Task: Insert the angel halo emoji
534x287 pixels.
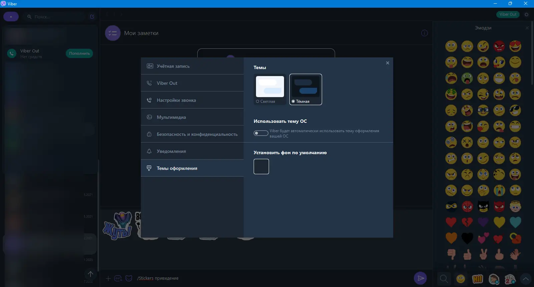Action: (515, 206)
